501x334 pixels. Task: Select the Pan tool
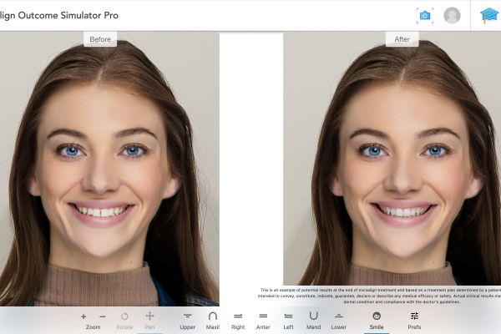pyautogui.click(x=149, y=321)
